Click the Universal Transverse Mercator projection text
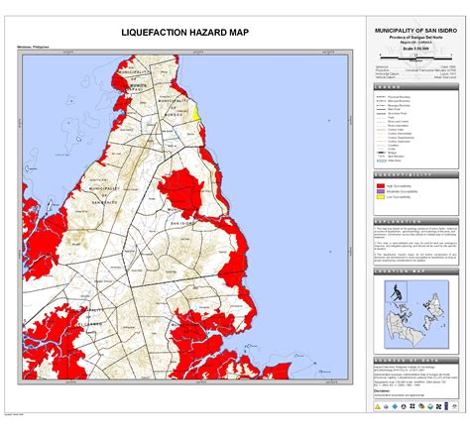The image size is (470, 433). [430, 70]
